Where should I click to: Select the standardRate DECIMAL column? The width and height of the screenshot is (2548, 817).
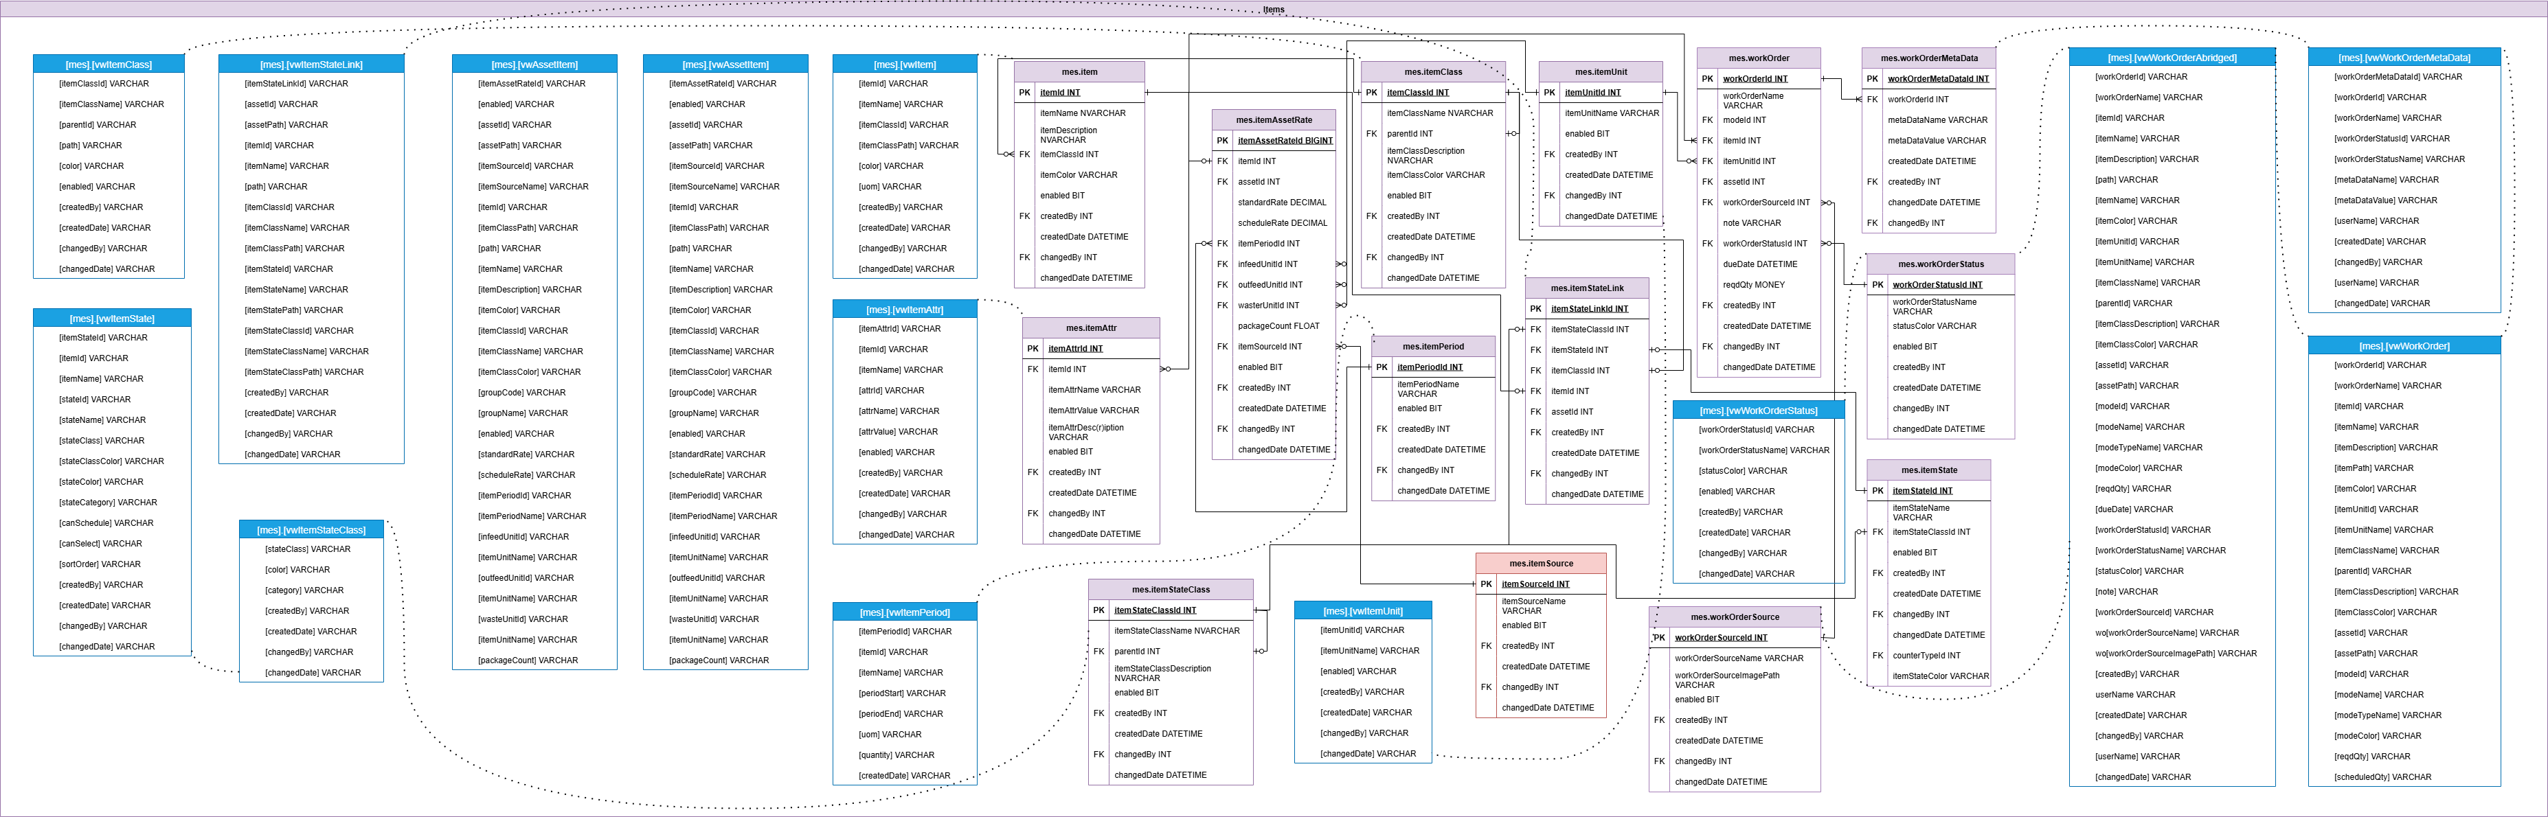[x=1274, y=203]
